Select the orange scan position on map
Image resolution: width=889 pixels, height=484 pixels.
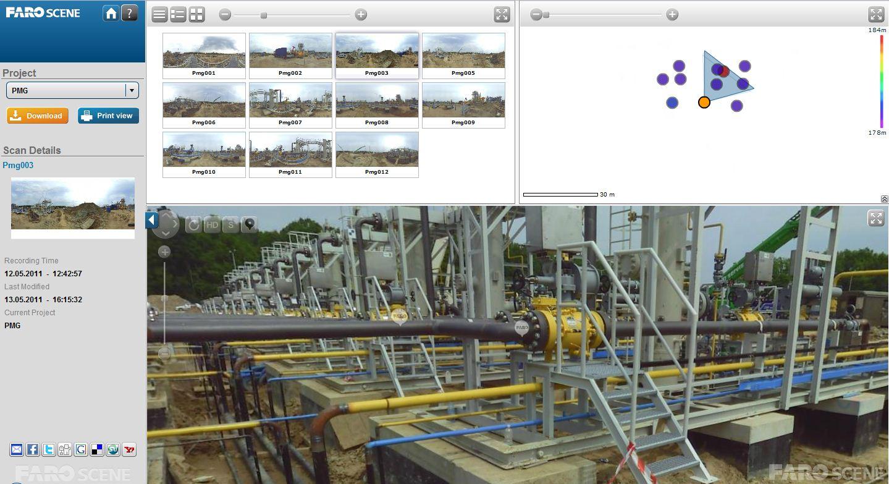[704, 102]
